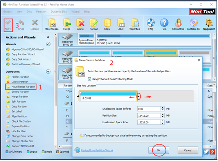
Task: Open the Partition menu
Action: tap(41, 11)
